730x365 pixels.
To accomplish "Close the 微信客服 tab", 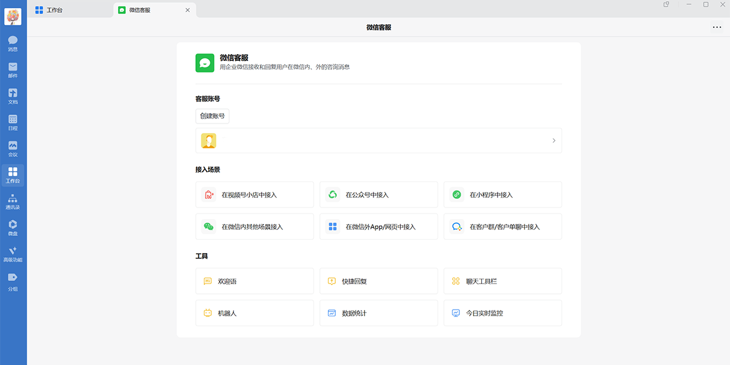I will [187, 10].
